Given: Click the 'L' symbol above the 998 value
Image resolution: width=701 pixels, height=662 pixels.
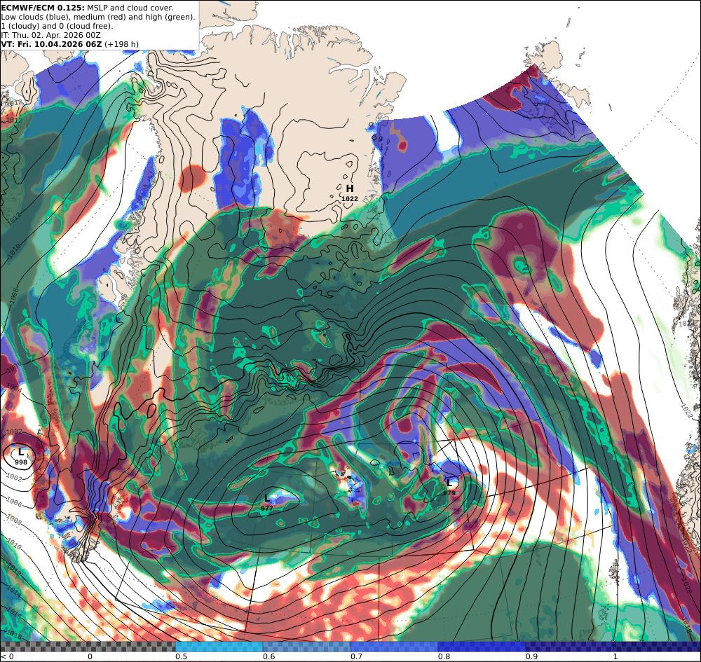Looking at the screenshot, I should pyautogui.click(x=20, y=453).
